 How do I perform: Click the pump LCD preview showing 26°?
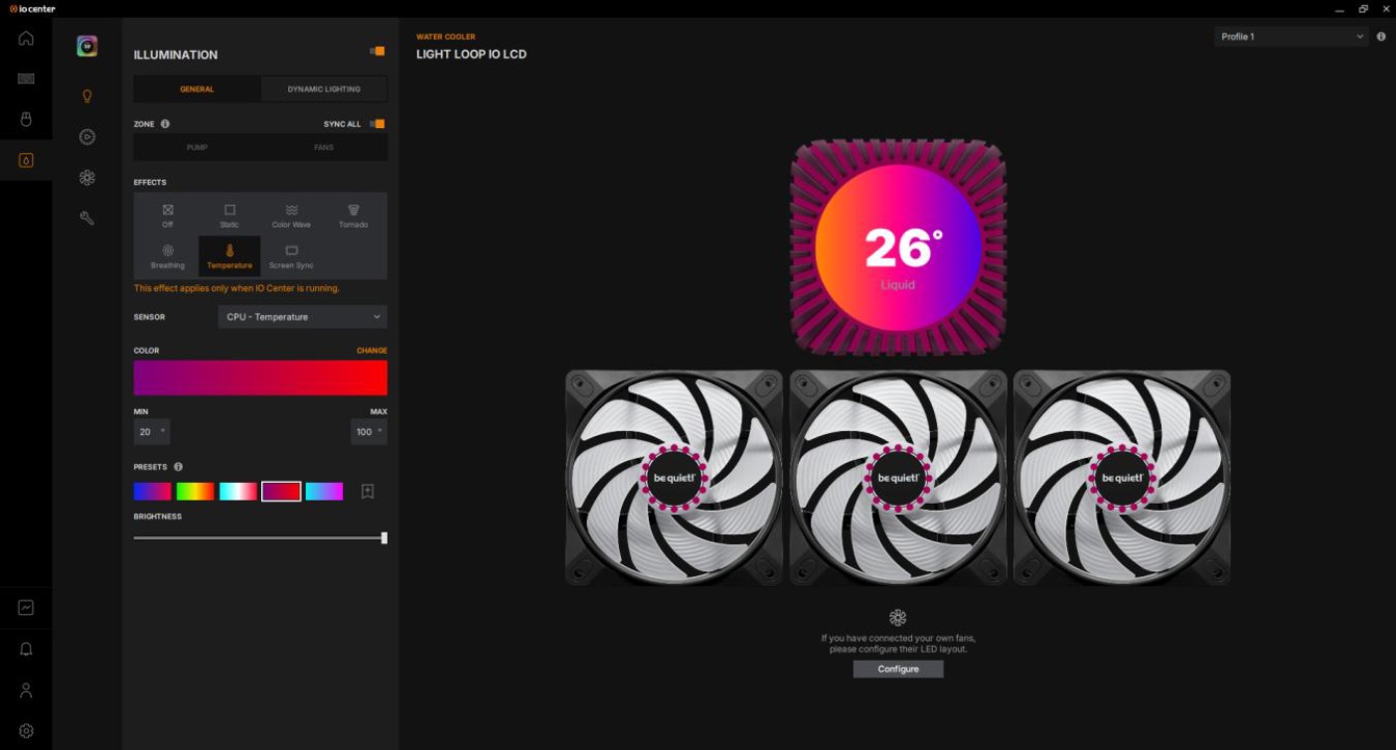898,247
